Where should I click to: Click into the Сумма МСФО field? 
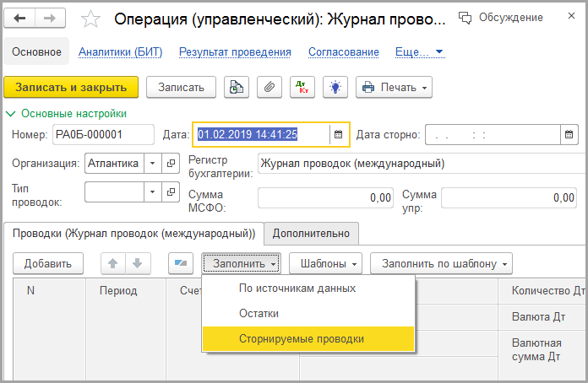[x=326, y=197]
